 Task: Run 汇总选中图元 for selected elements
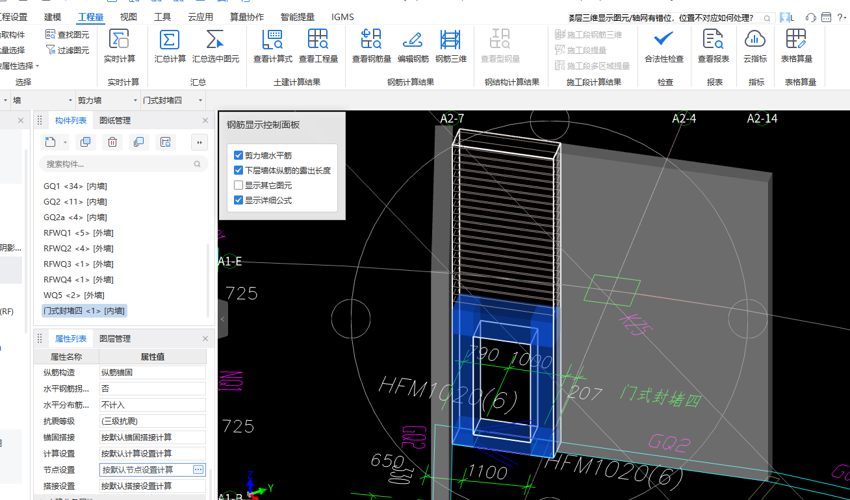(216, 46)
